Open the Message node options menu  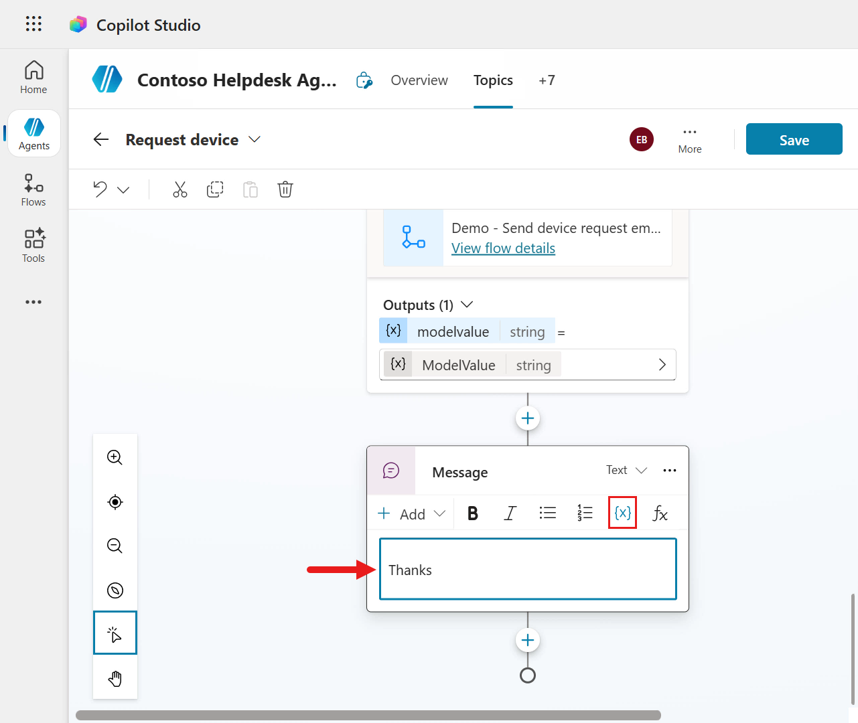click(670, 471)
